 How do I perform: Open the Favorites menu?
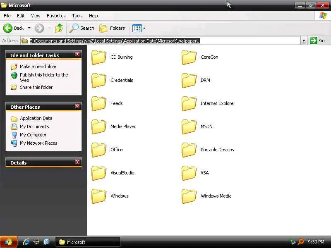click(x=56, y=16)
